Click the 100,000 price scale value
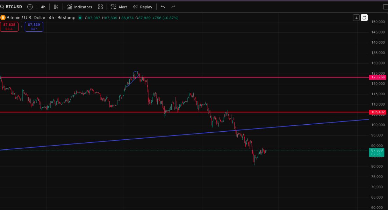388x210 pixels. click(x=378, y=125)
